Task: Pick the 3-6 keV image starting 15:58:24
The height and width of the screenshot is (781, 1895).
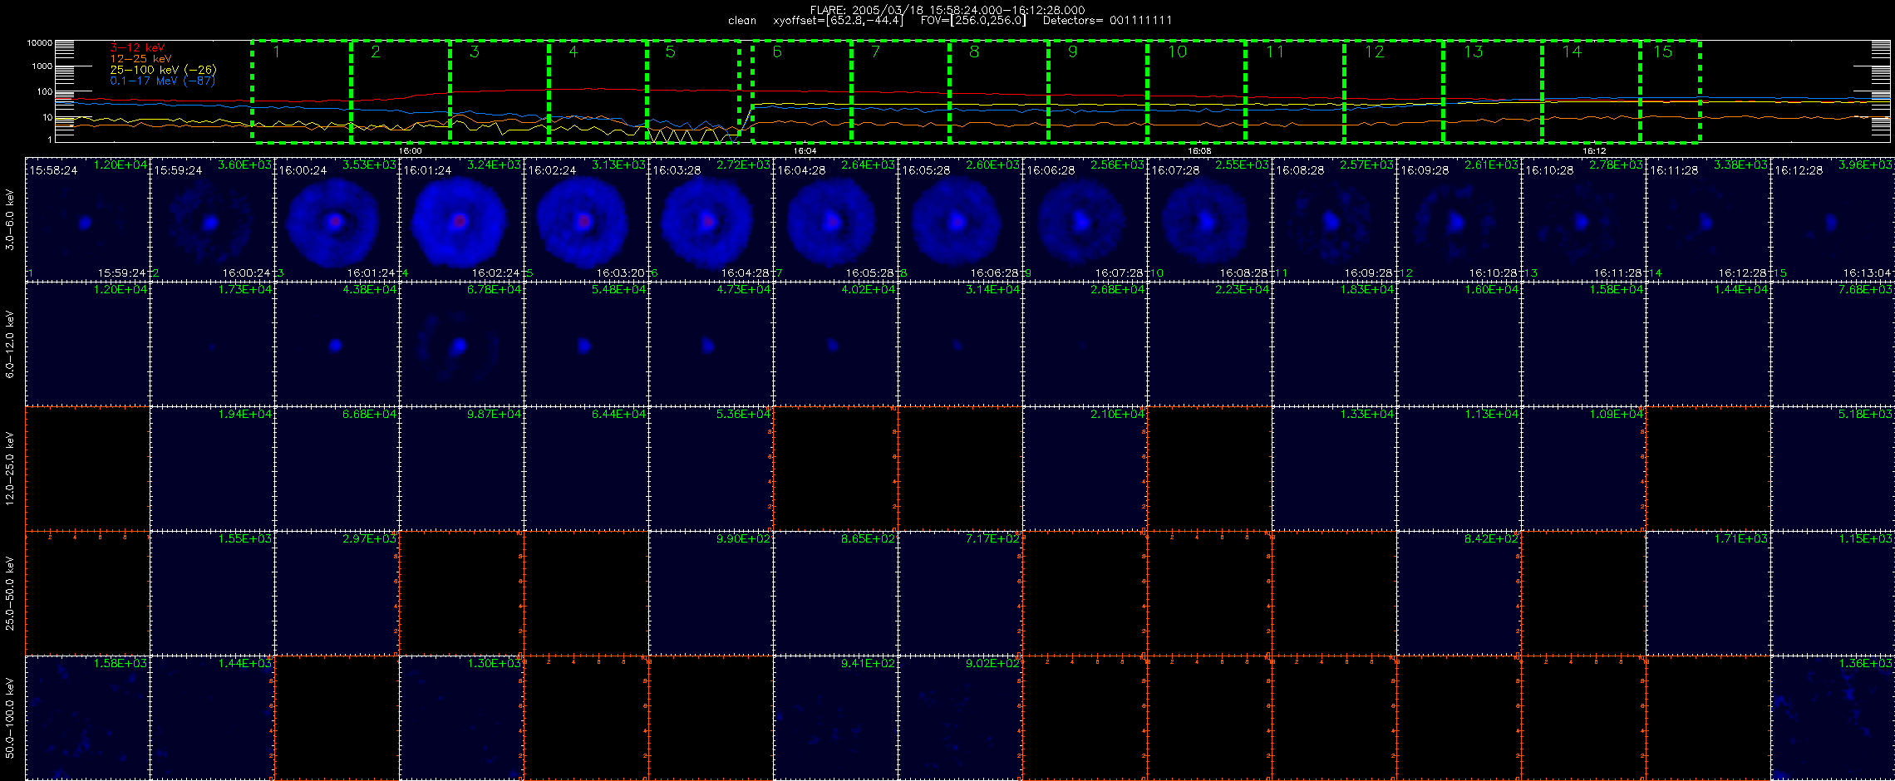Action: tap(87, 219)
